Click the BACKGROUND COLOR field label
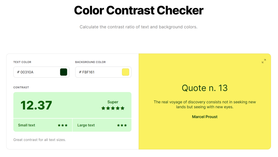 coord(90,62)
